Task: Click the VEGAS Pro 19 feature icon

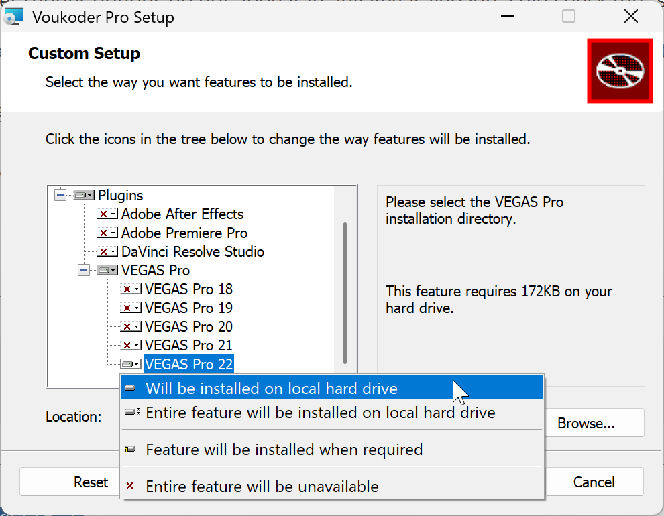Action: [x=131, y=308]
